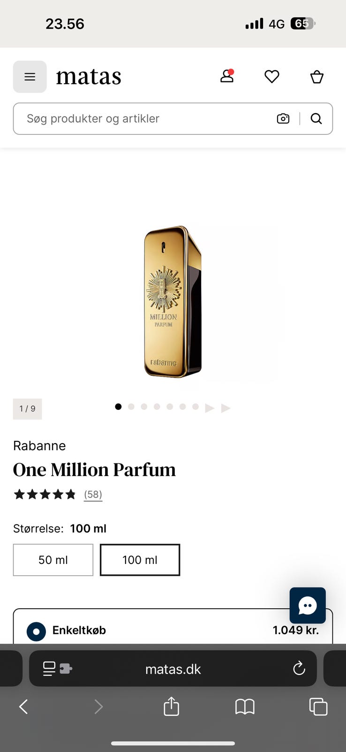This screenshot has height=752, width=346.
Task: Tap the Safari share icon
Action: point(171,706)
